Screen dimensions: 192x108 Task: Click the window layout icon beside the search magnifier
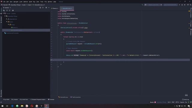pyautogui.click(x=188, y=5)
